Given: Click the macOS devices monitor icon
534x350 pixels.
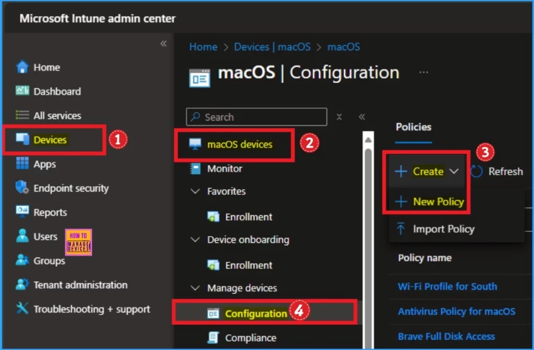Looking at the screenshot, I should 195,144.
